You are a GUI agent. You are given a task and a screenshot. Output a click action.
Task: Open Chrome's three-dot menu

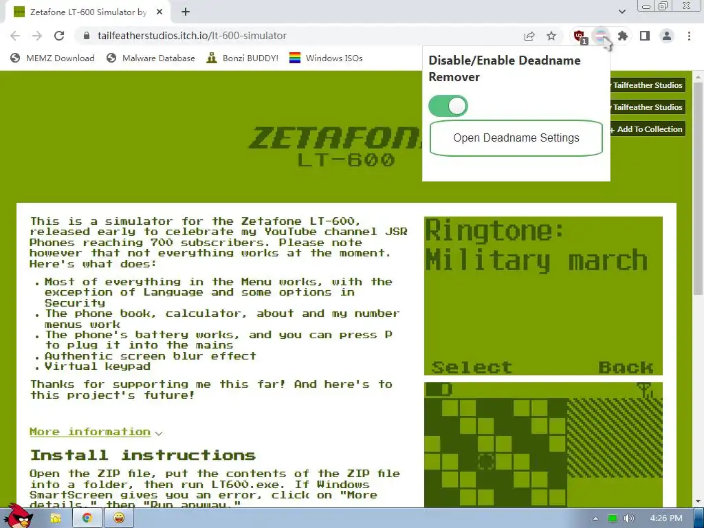click(689, 36)
